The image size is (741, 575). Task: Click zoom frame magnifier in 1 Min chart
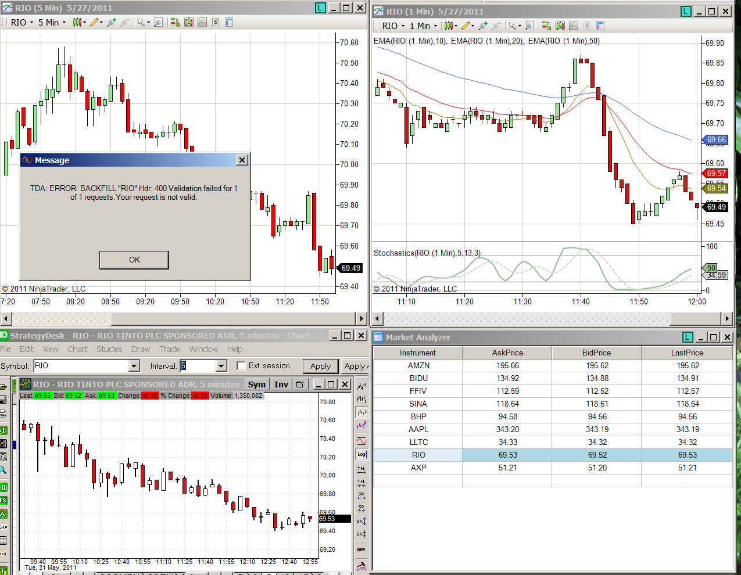coord(529,26)
